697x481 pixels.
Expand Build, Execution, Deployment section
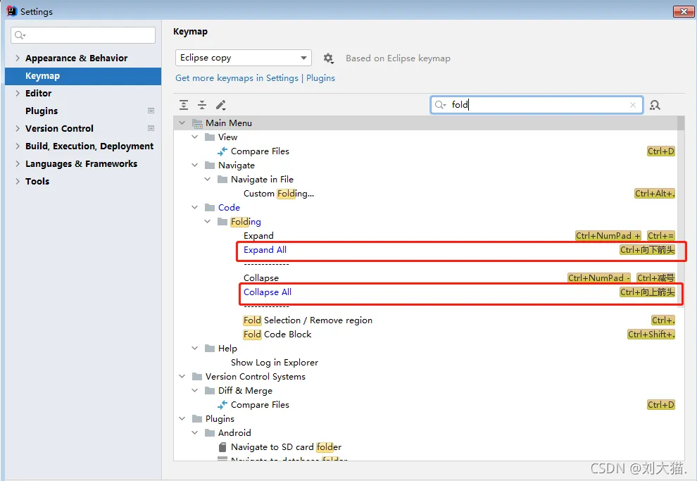[x=18, y=146]
